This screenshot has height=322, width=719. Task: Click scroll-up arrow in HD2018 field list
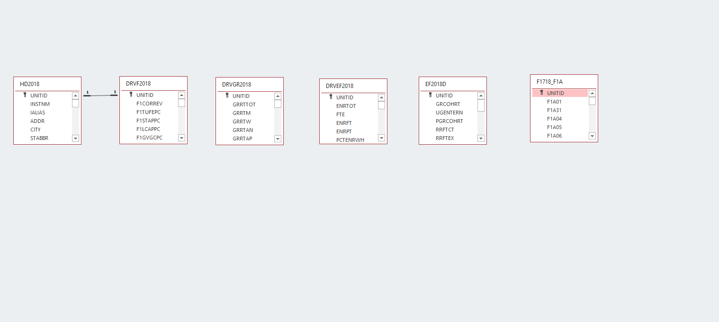coord(75,96)
